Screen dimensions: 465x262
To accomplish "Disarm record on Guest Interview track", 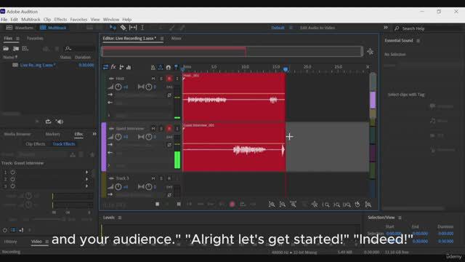I will (169, 128).
